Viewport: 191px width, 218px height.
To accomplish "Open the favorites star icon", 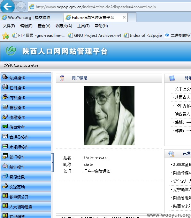I will 5,36.
